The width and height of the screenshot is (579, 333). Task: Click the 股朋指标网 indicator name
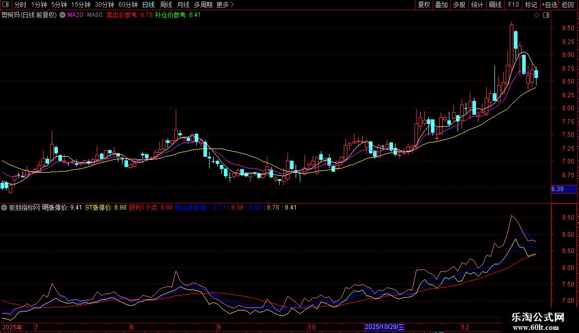point(25,207)
